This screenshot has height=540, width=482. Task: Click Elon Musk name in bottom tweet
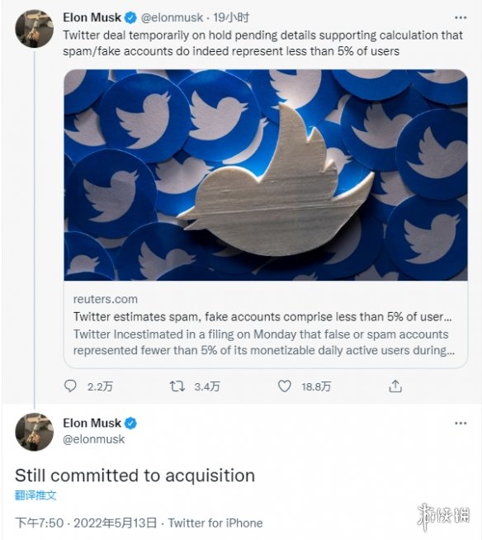pos(92,423)
